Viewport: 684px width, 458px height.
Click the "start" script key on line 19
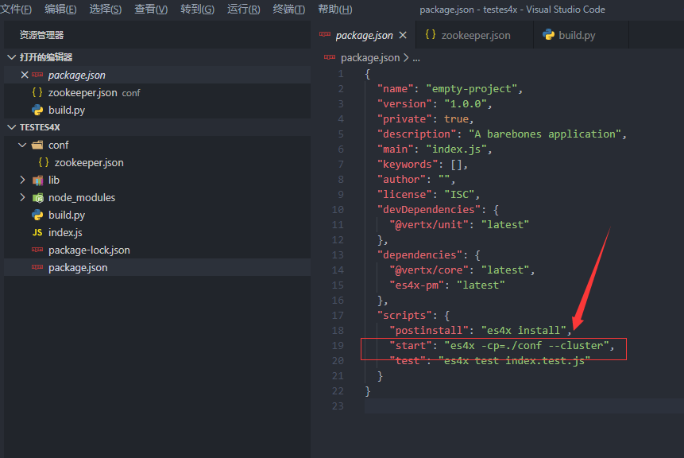(x=411, y=345)
